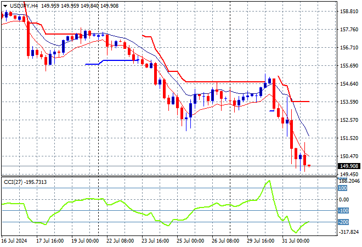Image resolution: width=362 pixels, height=247 pixels.
Task: Click the CCI -317.824 minimum scale label
Action: pyautogui.click(x=349, y=231)
